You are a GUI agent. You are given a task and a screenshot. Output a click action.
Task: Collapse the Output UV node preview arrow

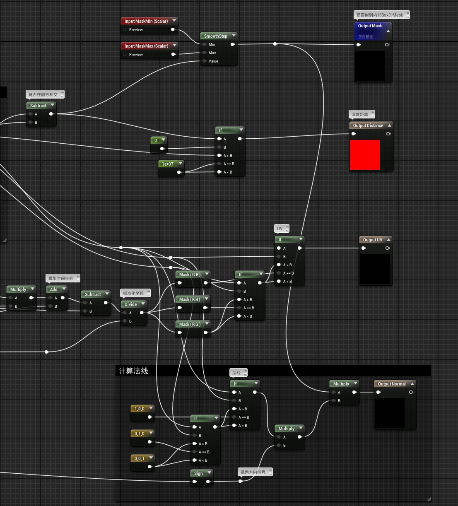tap(388, 240)
